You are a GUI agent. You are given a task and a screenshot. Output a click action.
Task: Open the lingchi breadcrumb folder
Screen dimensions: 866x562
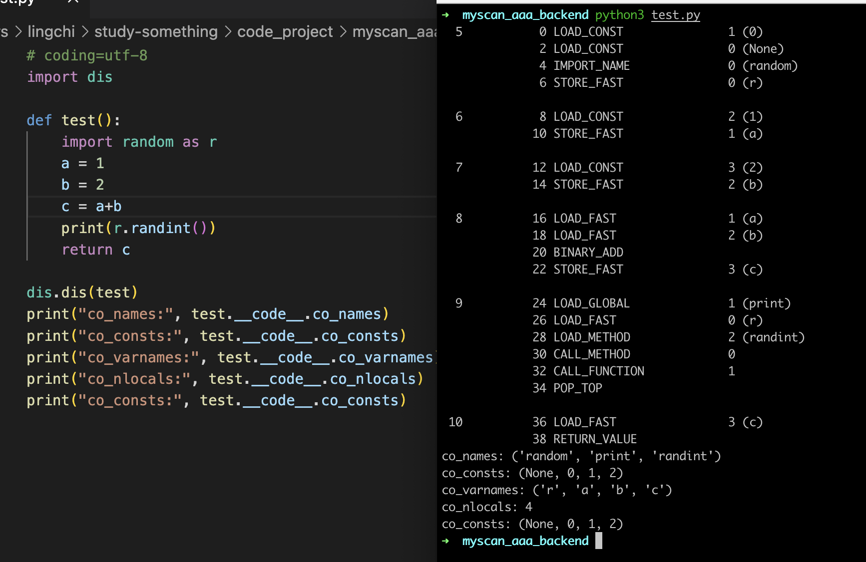[x=51, y=32]
